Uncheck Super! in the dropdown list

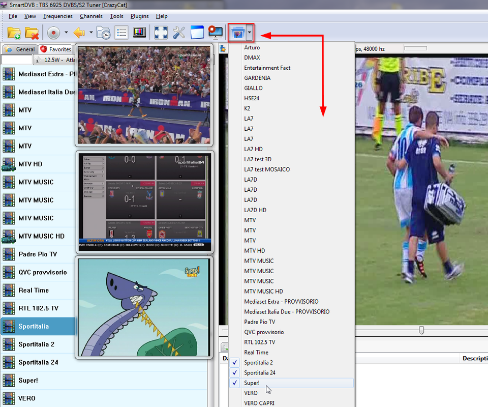291,383
